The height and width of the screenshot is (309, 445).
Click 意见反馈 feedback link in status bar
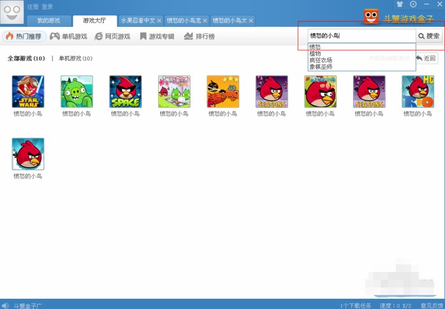point(432,306)
